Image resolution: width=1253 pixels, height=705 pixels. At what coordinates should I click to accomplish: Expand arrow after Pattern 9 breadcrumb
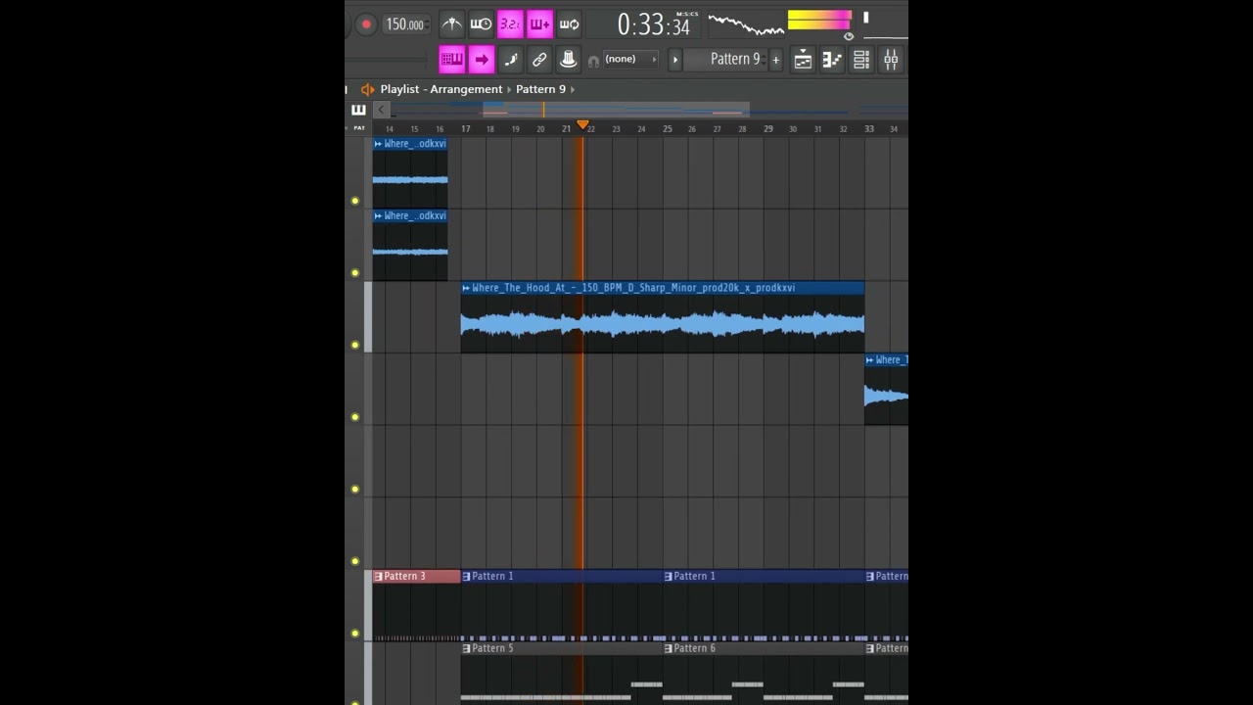tap(573, 89)
